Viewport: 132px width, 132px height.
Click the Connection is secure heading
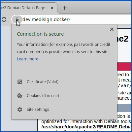40,34
